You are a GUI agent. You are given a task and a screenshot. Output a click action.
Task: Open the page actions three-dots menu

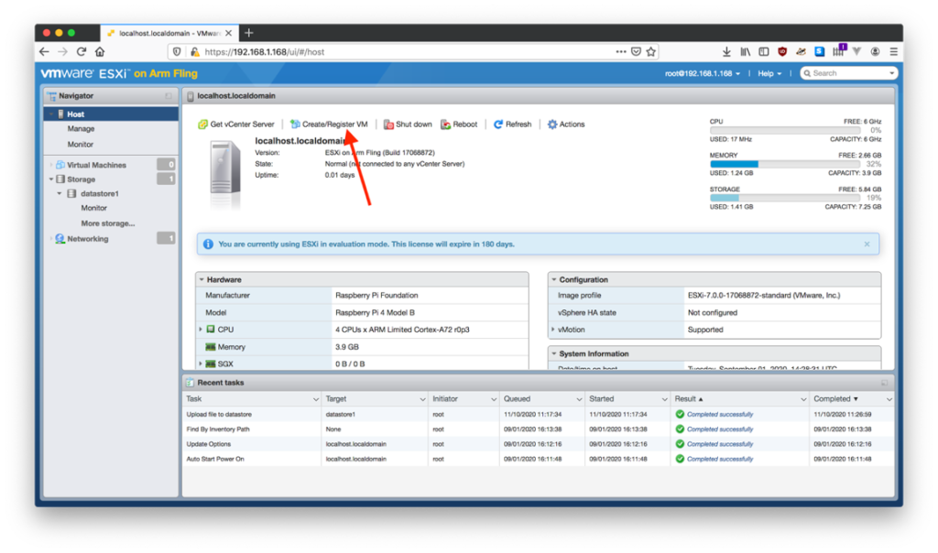pyautogui.click(x=621, y=52)
